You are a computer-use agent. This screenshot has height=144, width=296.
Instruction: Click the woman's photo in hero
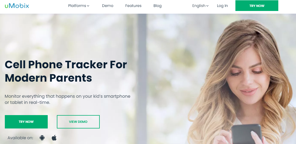pos(242,81)
